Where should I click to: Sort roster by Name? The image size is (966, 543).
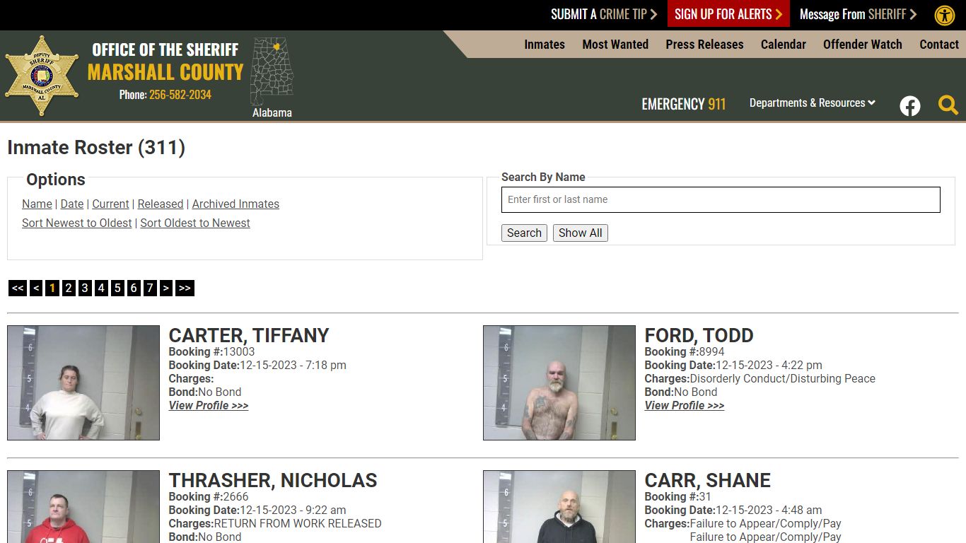pyautogui.click(x=37, y=204)
